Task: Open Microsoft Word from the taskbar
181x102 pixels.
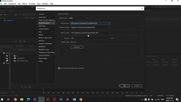Action: click(x=74, y=99)
